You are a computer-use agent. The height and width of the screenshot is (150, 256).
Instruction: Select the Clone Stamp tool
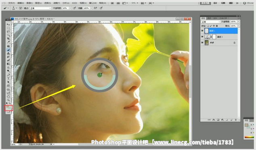pos(8,54)
